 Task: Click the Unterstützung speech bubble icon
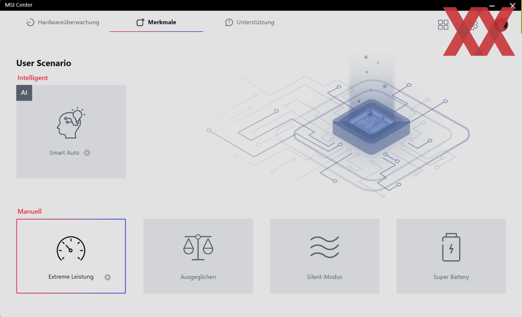pyautogui.click(x=229, y=22)
